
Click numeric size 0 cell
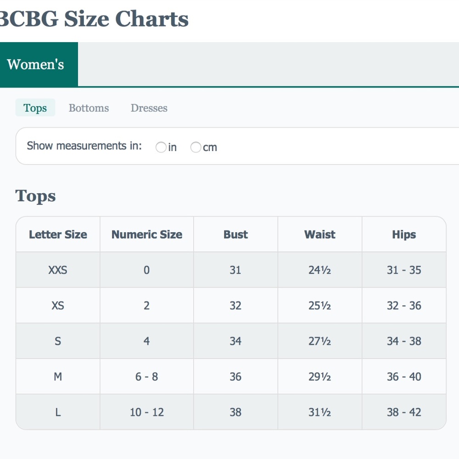pos(147,270)
